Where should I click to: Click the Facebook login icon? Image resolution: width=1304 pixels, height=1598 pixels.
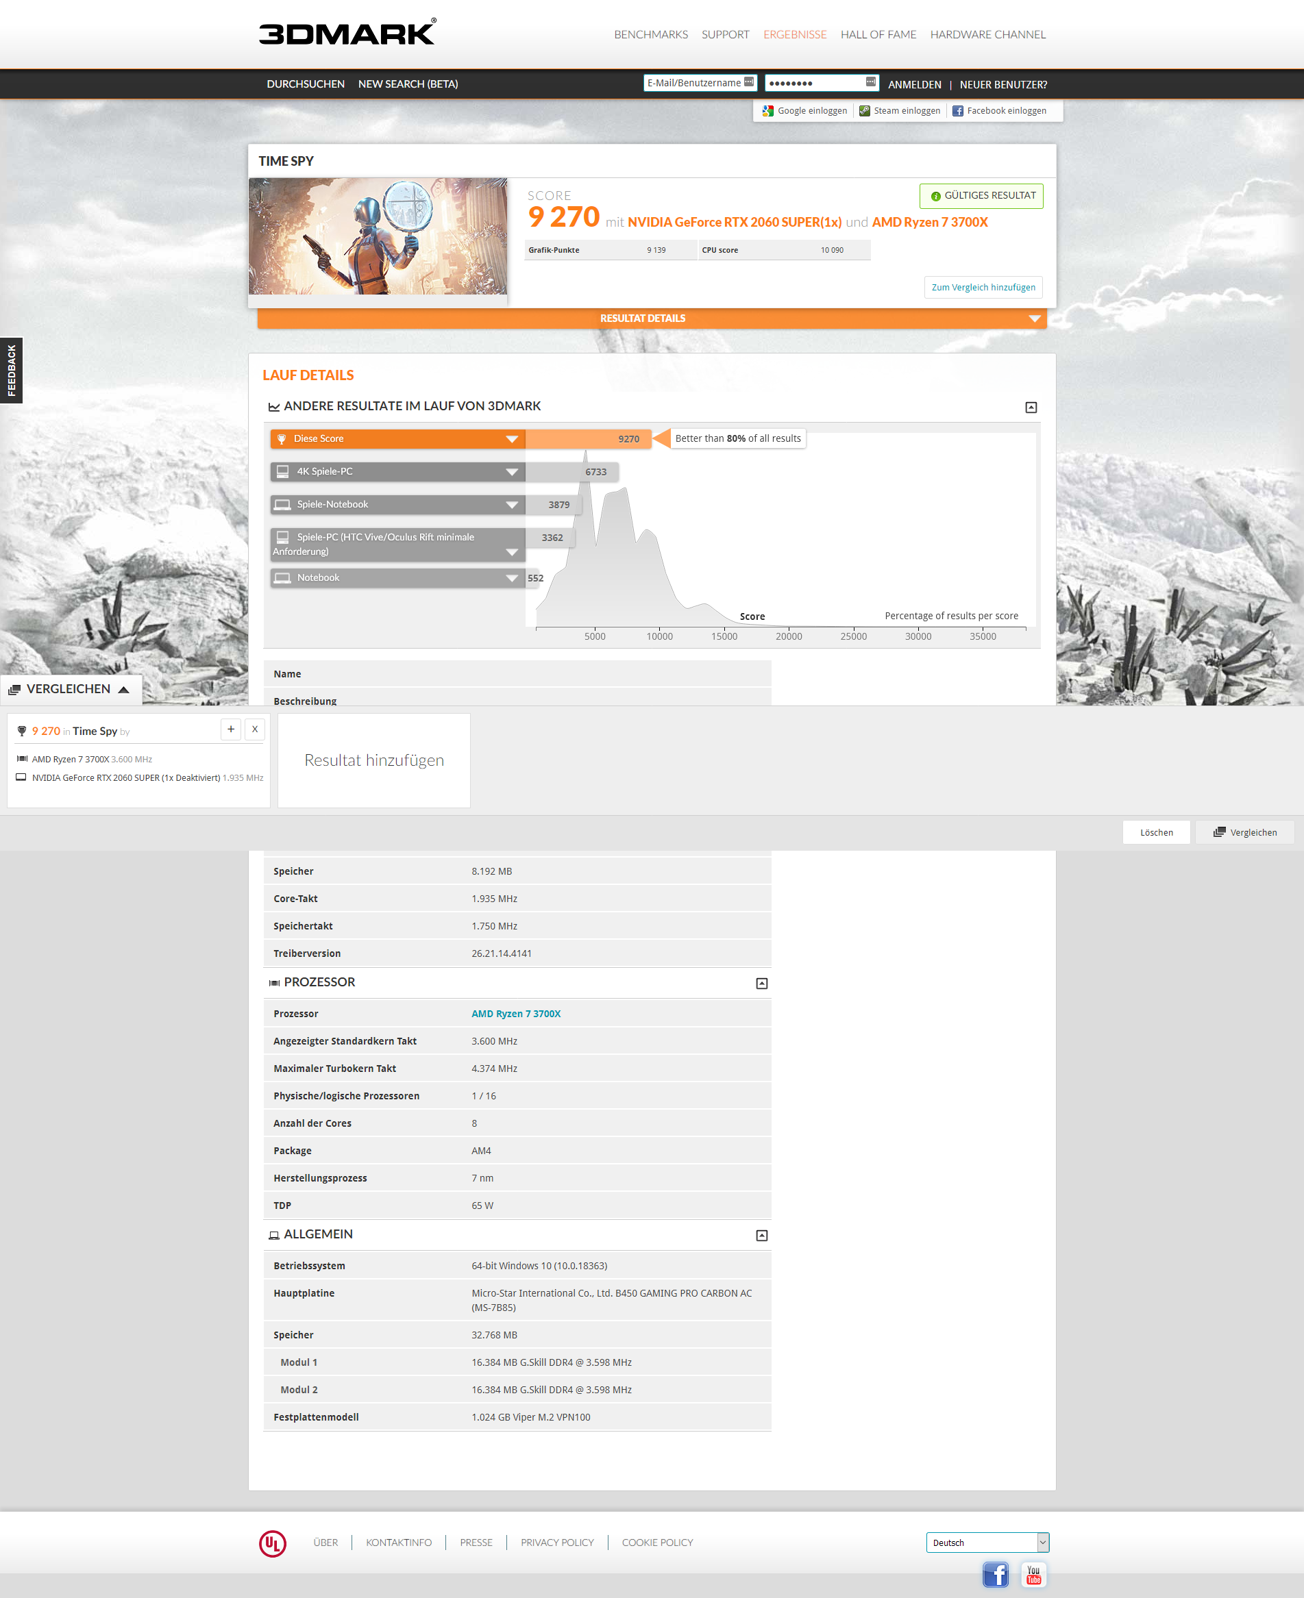[x=958, y=110]
